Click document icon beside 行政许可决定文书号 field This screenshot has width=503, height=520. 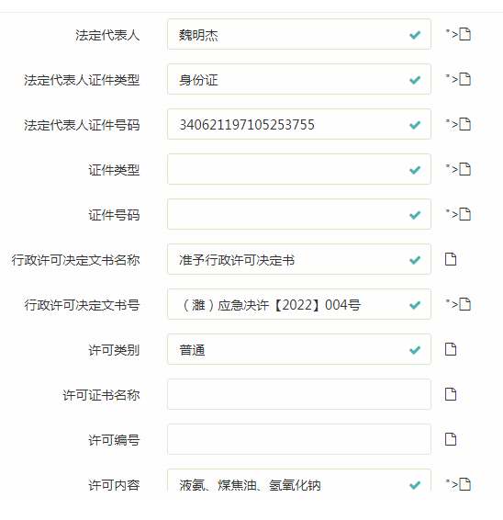pyautogui.click(x=465, y=304)
